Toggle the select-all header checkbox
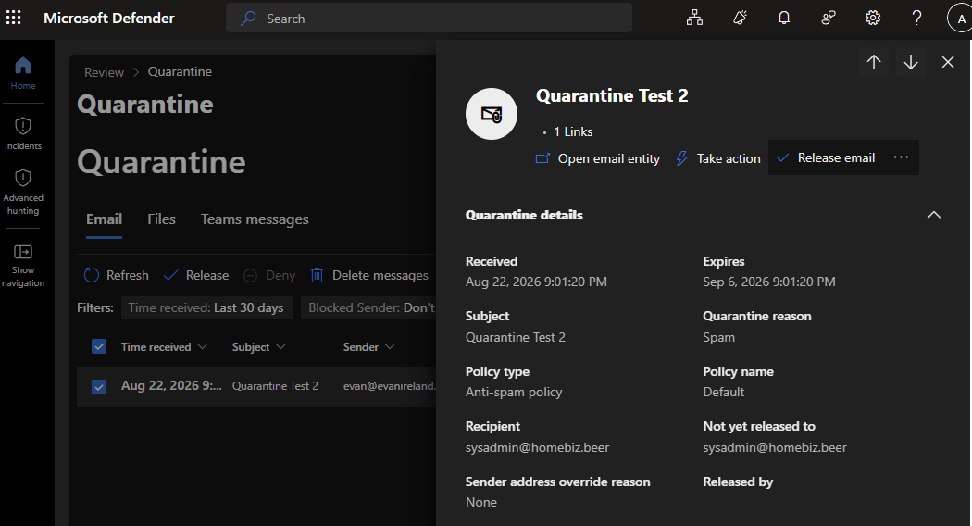Screen dimensions: 972x526 pos(99,346)
